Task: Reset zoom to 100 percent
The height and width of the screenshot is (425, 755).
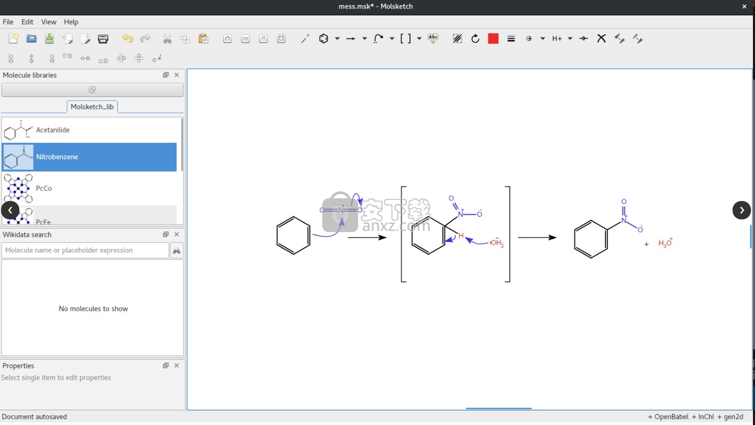Action: coord(263,39)
